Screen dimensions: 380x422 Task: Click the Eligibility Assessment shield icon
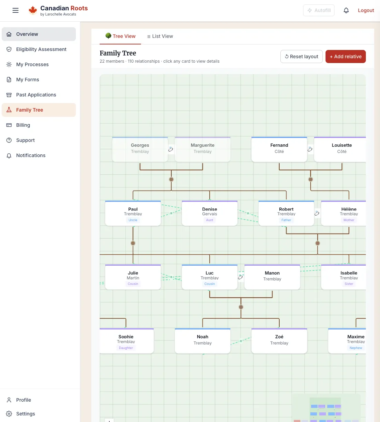pos(9,49)
